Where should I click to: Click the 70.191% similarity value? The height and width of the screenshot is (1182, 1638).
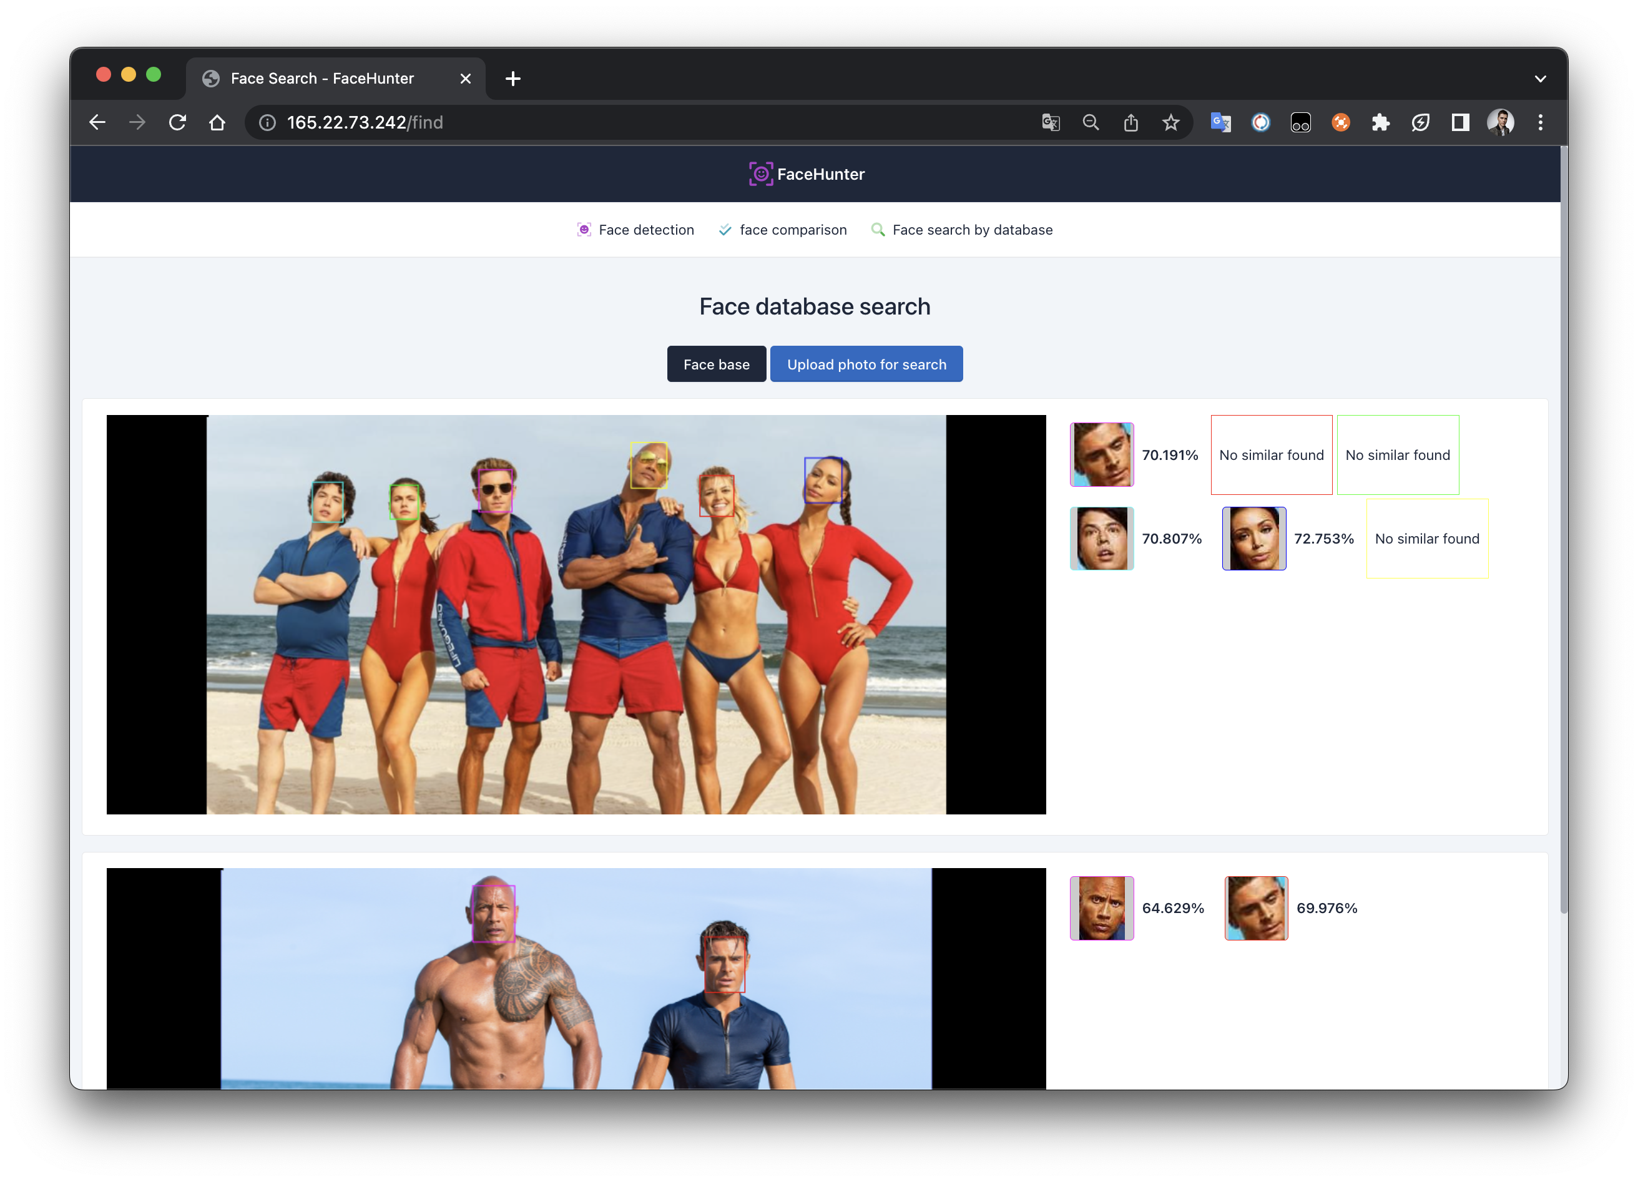[x=1170, y=455]
